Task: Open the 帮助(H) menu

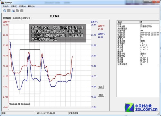Action: pos(31,6)
